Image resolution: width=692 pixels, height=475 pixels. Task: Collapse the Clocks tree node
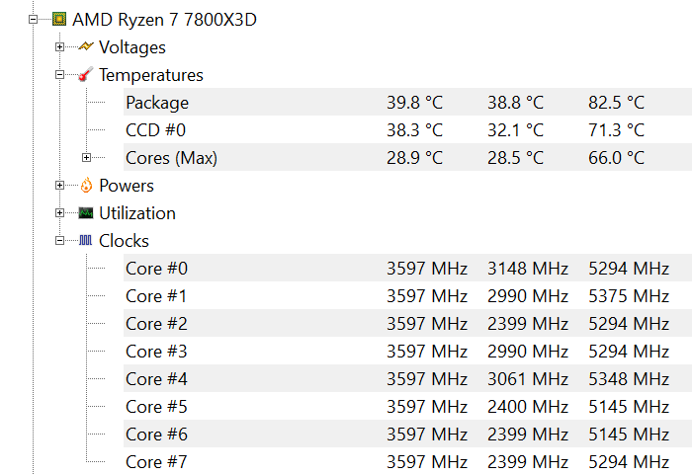coord(60,240)
